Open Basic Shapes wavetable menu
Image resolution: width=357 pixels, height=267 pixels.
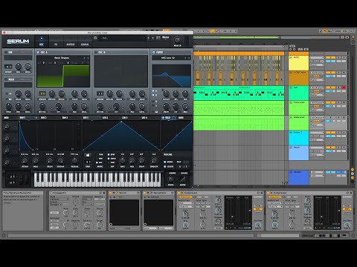[62, 58]
